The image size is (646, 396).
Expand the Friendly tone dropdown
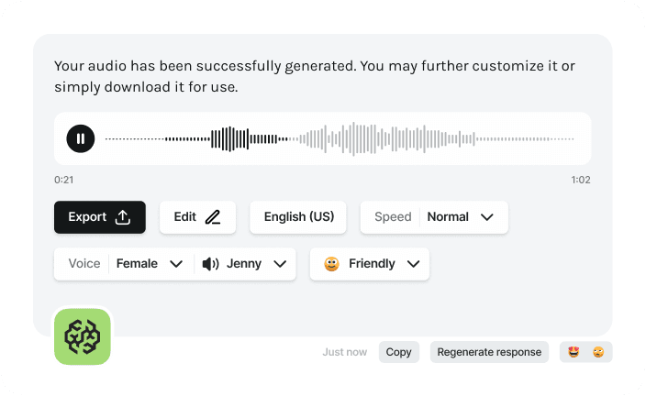[x=413, y=264]
